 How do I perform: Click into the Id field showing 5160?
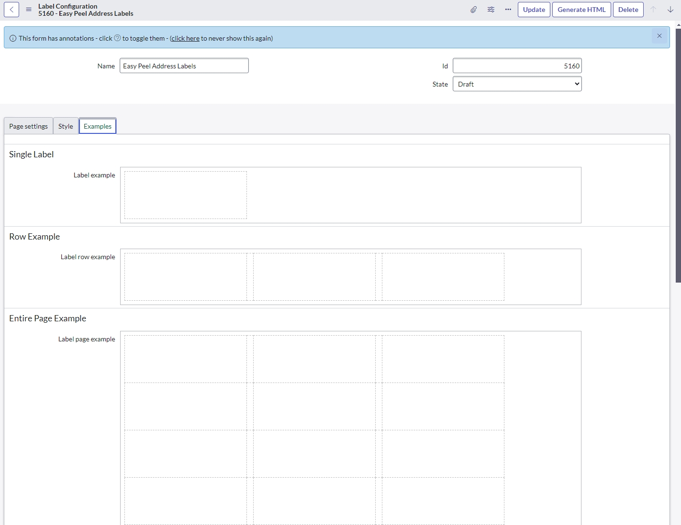517,66
